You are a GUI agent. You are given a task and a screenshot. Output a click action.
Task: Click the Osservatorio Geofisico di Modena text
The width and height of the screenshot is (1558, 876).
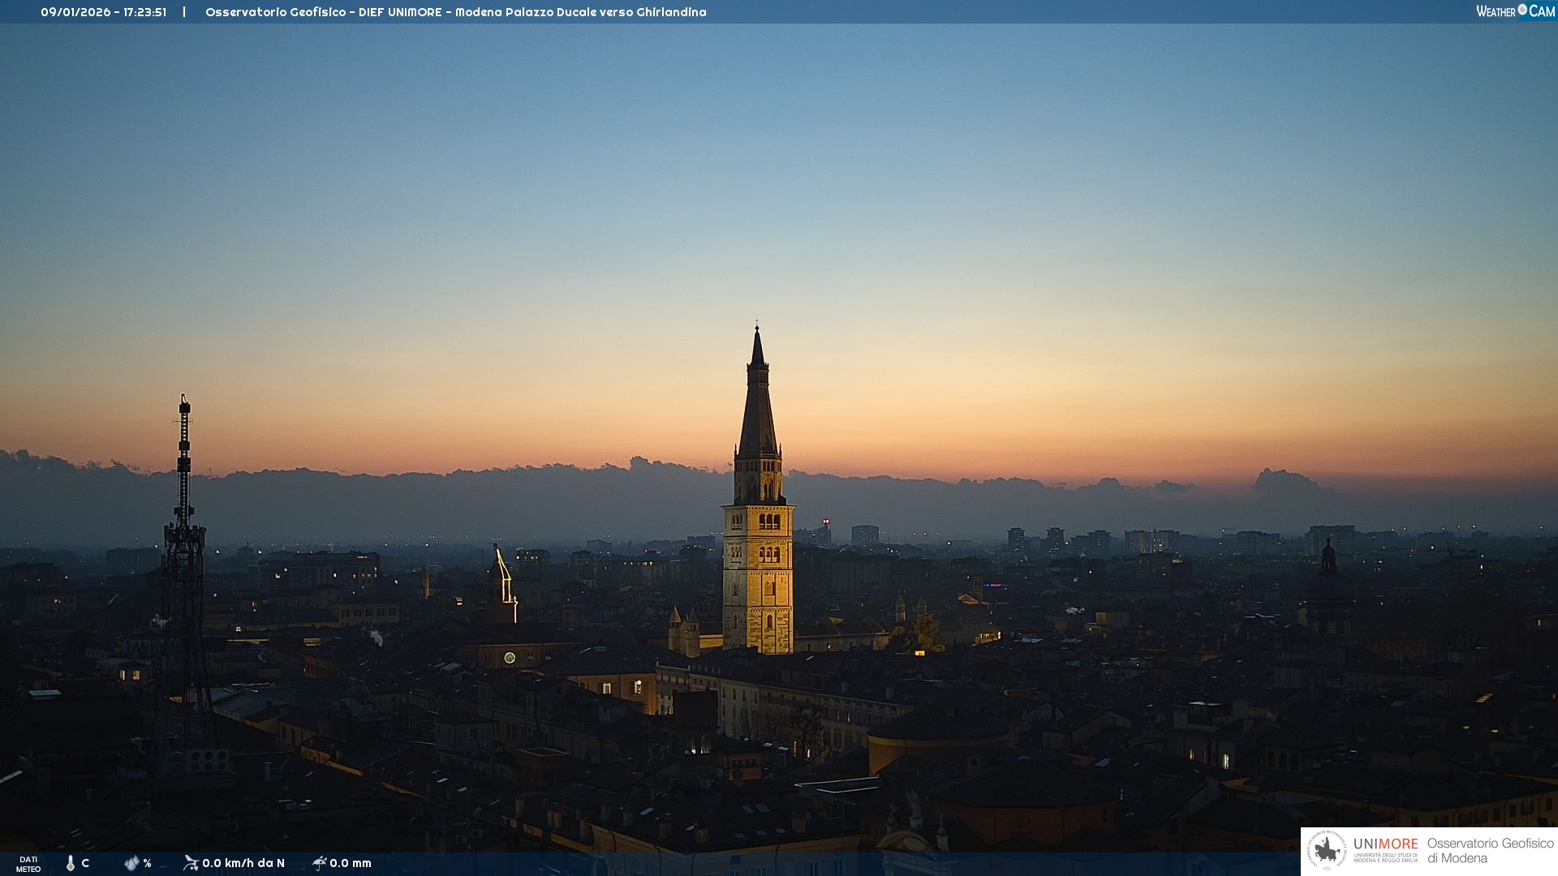[x=1490, y=851]
